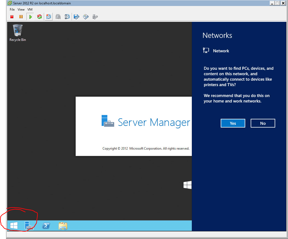Click the Recycle Bin label text
The height and width of the screenshot is (239, 288).
tap(18, 40)
